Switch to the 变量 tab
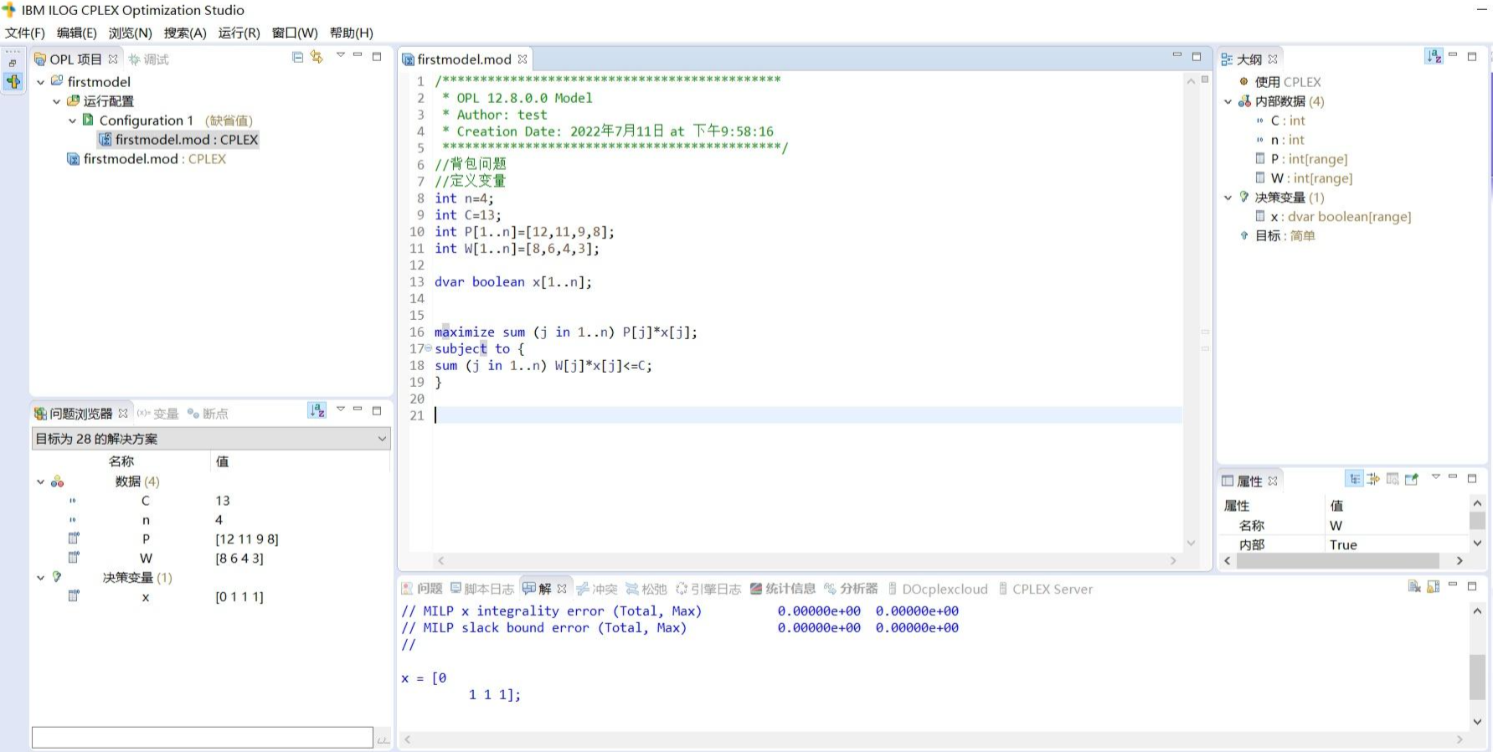1493x752 pixels. click(x=158, y=414)
